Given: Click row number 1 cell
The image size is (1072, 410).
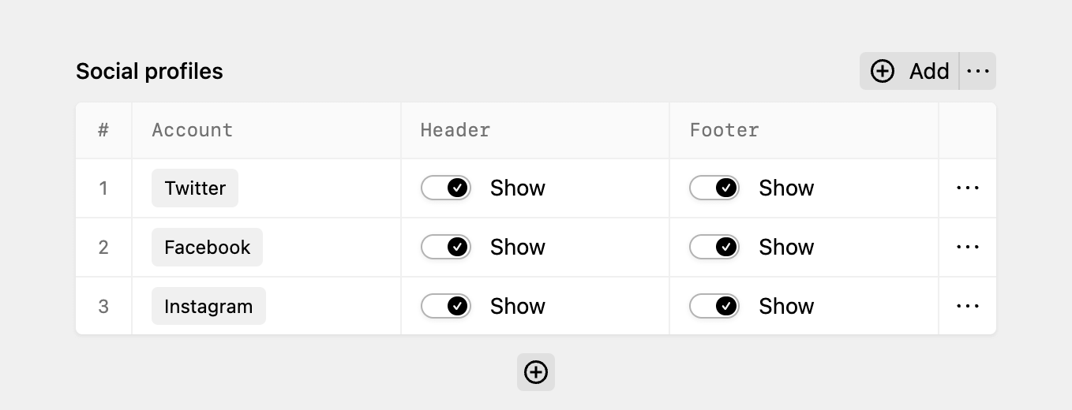Looking at the screenshot, I should (x=103, y=188).
